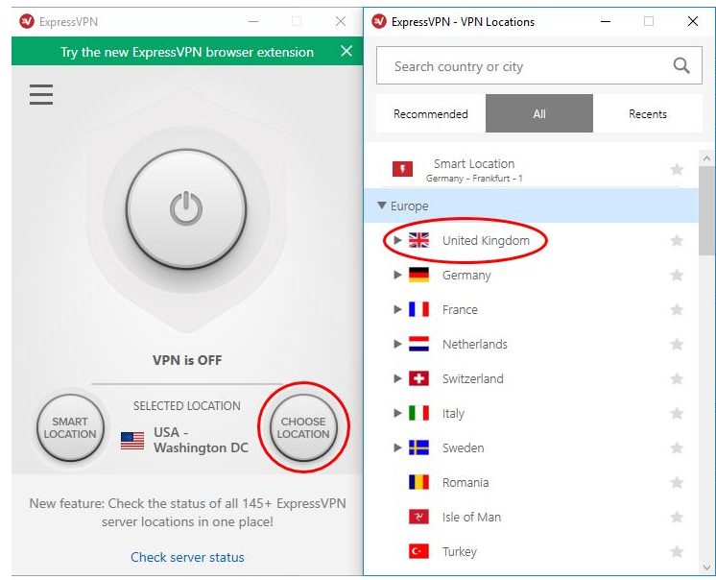Click the magnifying glass search icon
This screenshot has width=716, height=580.
coord(681,65)
